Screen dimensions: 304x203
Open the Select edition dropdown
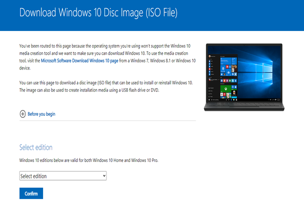[x=63, y=176]
